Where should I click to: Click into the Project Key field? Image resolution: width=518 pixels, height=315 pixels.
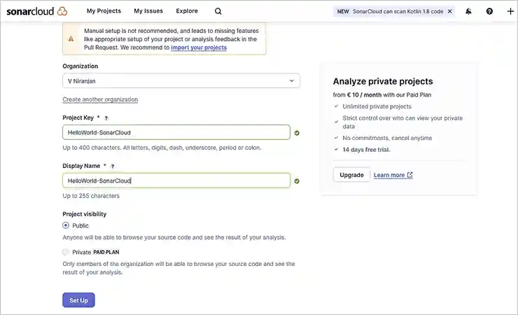(x=176, y=132)
